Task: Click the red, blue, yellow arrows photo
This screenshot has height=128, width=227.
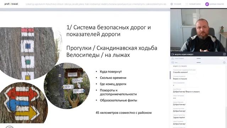Action: pyautogui.click(x=23, y=103)
